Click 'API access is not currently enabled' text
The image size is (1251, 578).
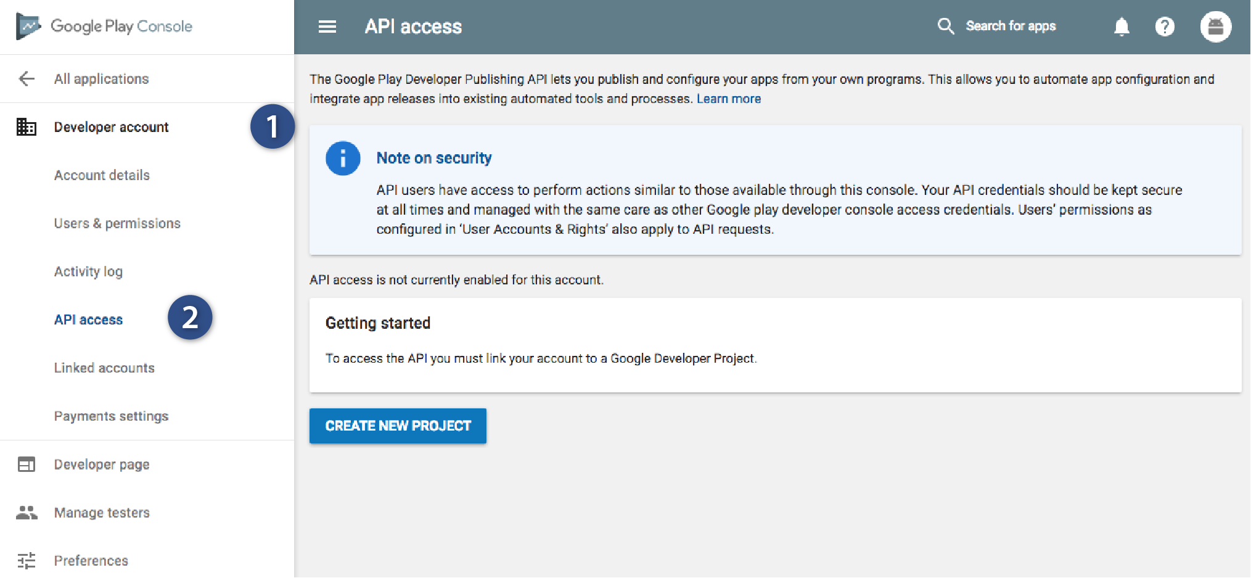point(456,280)
